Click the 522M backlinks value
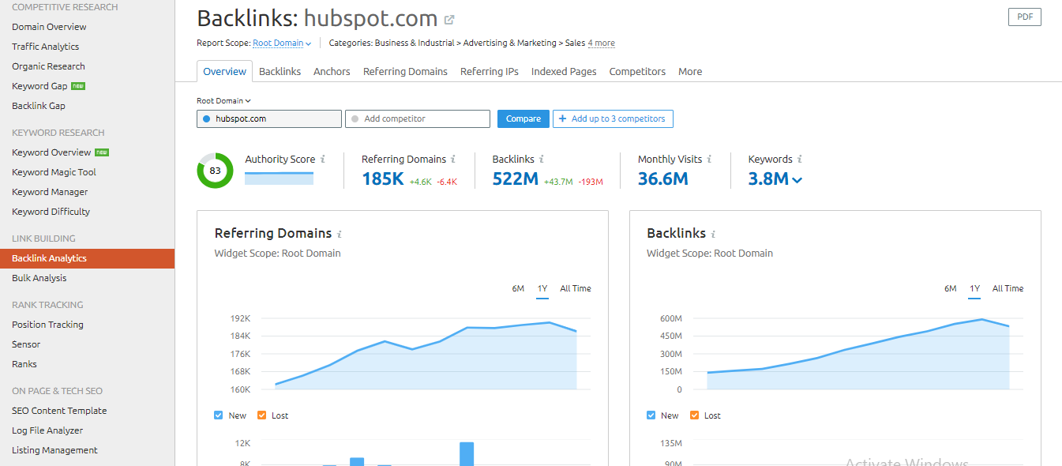The height and width of the screenshot is (466, 1062). (516, 179)
